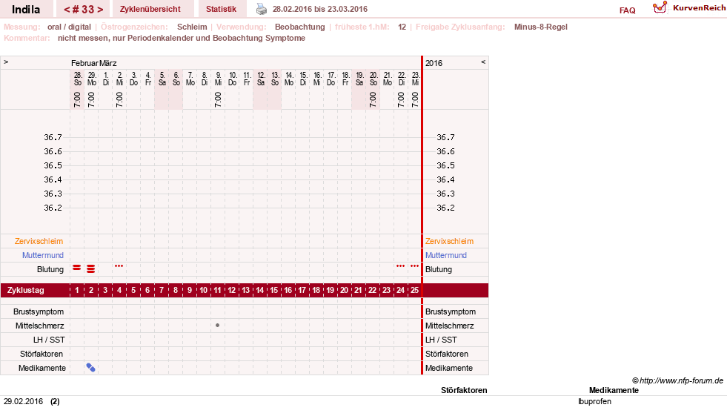727x419 pixels.
Task: Click the KurvenReich brand text
Action: click(x=699, y=8)
